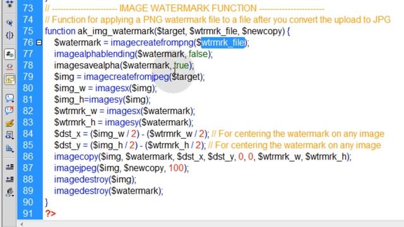Click the Expand All code icon
The height and width of the screenshot is (227, 404).
click(x=9, y=4)
